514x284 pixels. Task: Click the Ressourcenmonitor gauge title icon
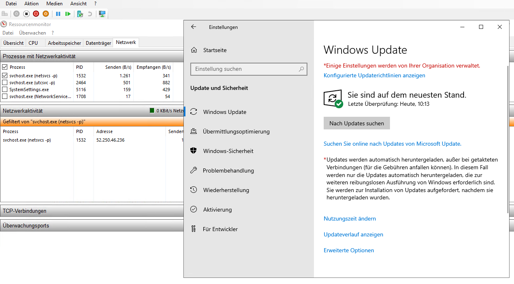pyautogui.click(x=4, y=24)
